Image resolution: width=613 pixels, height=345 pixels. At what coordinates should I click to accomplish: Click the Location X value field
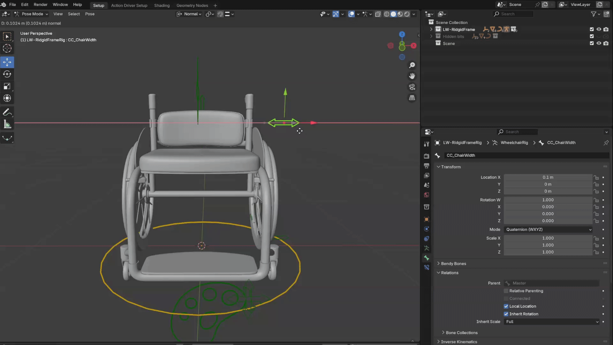tap(548, 177)
